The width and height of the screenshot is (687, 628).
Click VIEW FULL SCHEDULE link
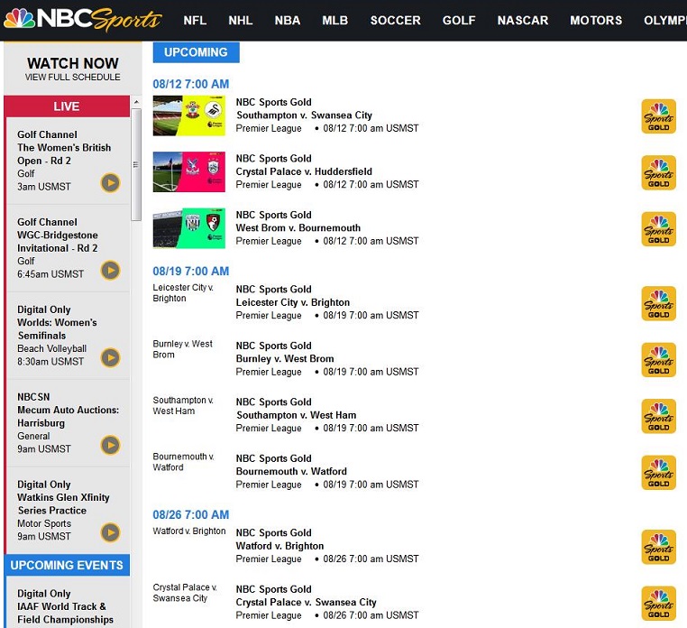[73, 78]
